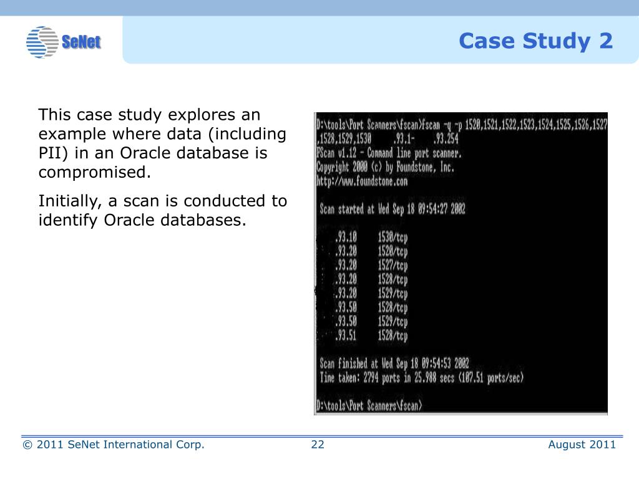The height and width of the screenshot is (479, 639).
Task: Click the 'SeNet' wordmark text
Action: tap(81, 42)
